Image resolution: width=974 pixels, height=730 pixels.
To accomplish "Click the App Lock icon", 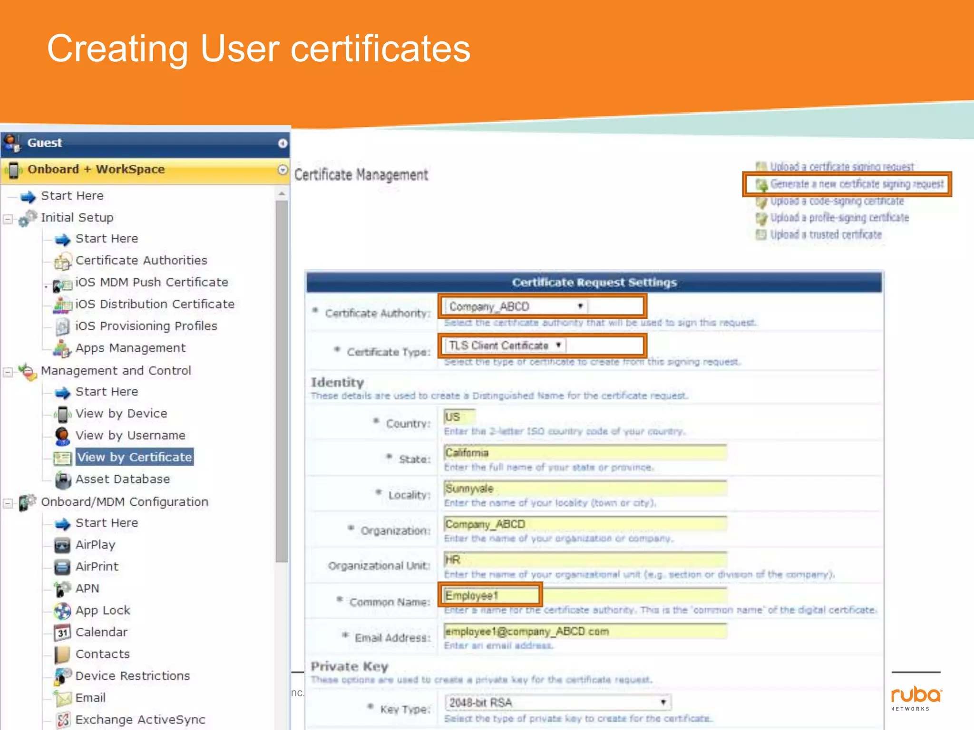I will click(x=62, y=611).
